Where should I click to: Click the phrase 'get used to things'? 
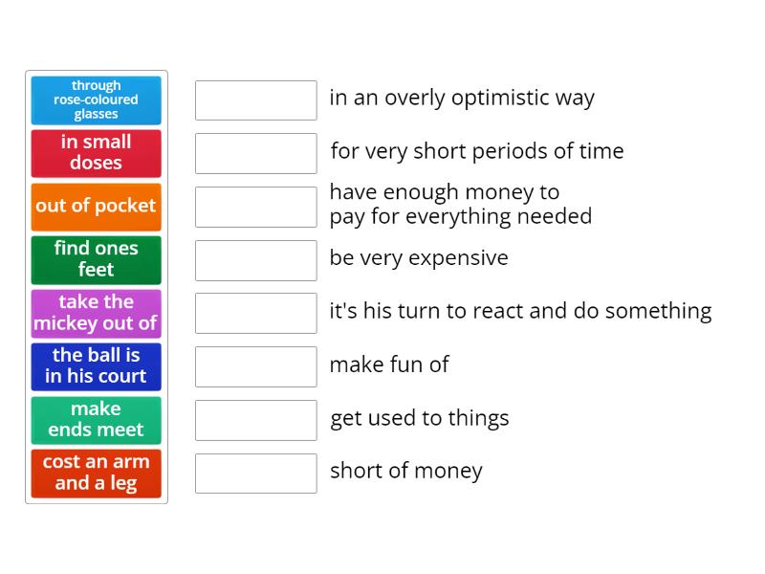[x=420, y=418]
